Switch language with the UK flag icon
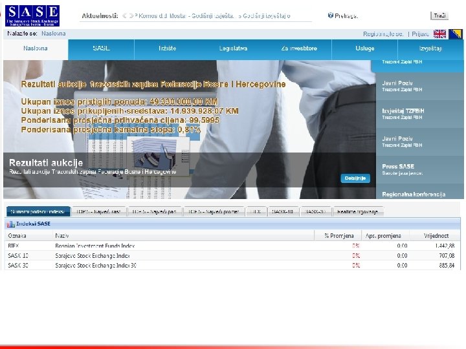 [439, 34]
